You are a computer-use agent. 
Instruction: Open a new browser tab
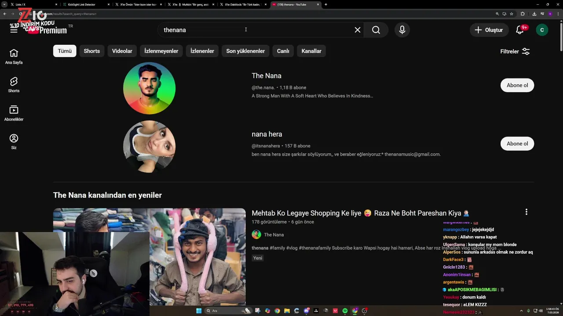tap(325, 4)
